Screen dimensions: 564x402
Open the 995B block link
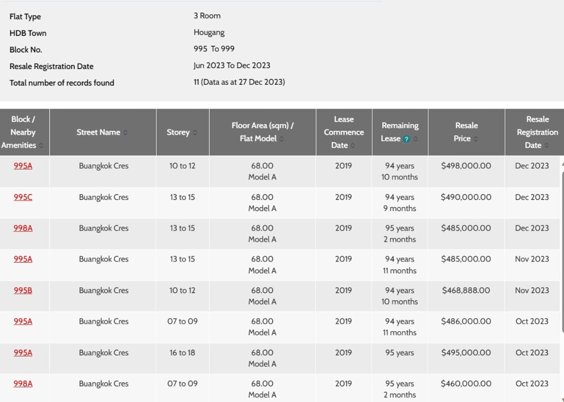coord(23,290)
